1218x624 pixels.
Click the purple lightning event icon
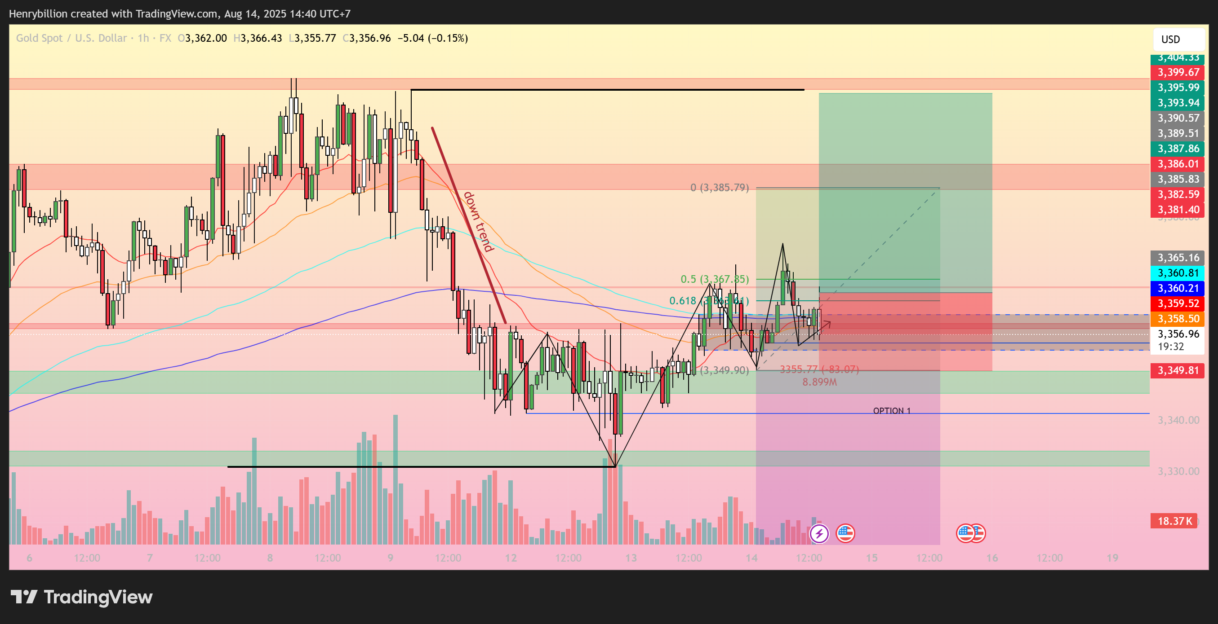click(819, 534)
